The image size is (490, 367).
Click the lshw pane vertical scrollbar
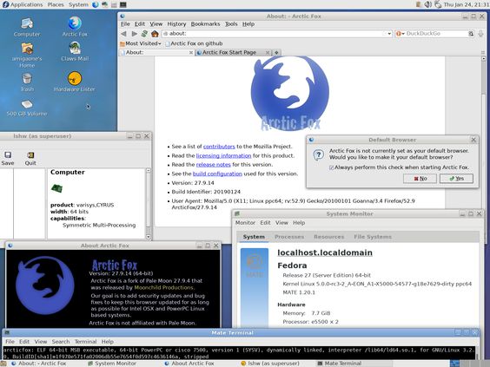tap(148, 204)
